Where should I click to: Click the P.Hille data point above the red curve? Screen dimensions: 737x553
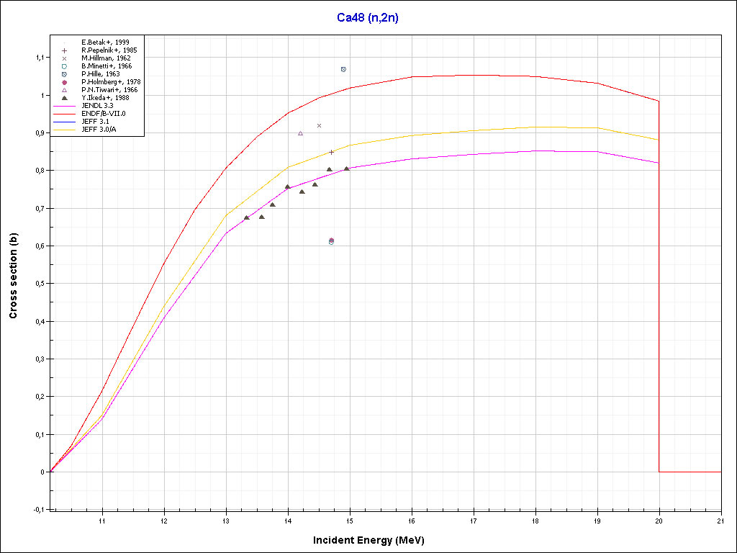tap(343, 69)
